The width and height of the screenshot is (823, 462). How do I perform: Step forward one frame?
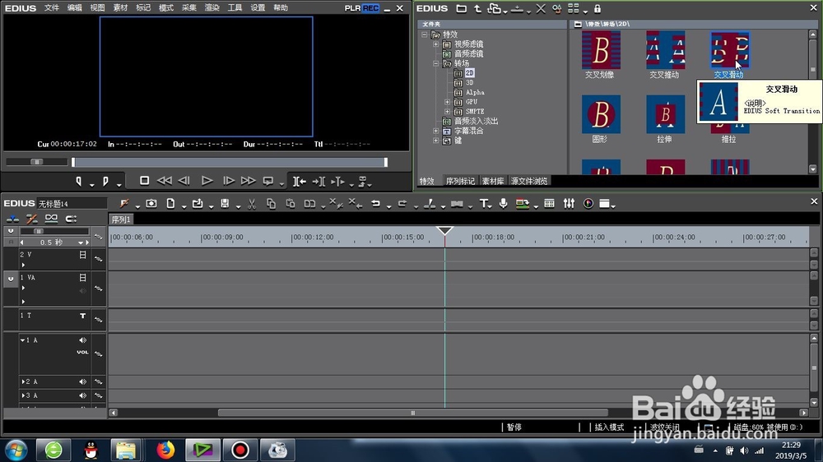pyautogui.click(x=228, y=180)
